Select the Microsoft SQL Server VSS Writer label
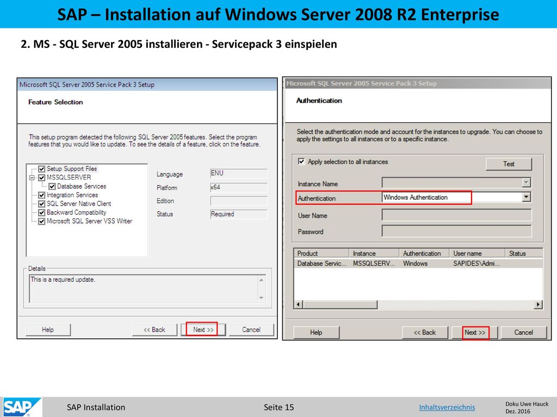The image size is (557, 417). click(89, 222)
